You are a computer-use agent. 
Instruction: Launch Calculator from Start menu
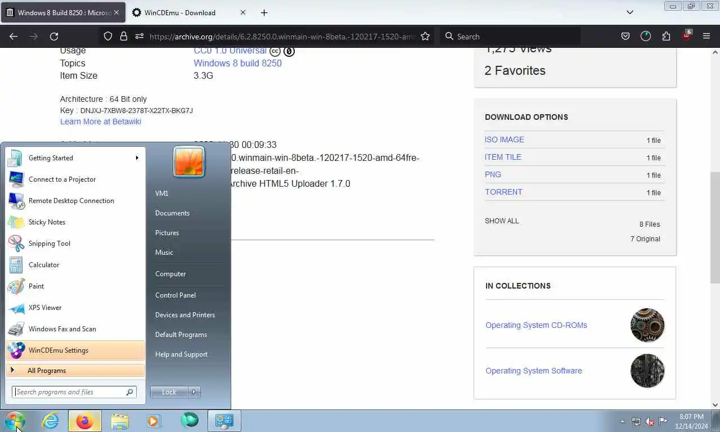(75, 265)
